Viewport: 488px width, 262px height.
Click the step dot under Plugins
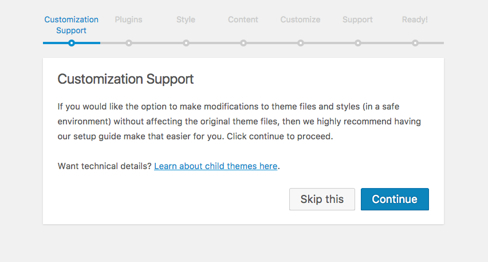[129, 43]
